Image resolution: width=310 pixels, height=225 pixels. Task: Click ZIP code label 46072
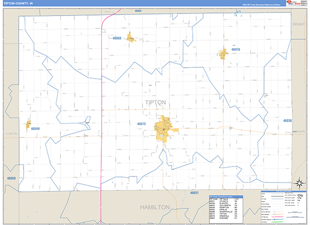(x=142, y=124)
